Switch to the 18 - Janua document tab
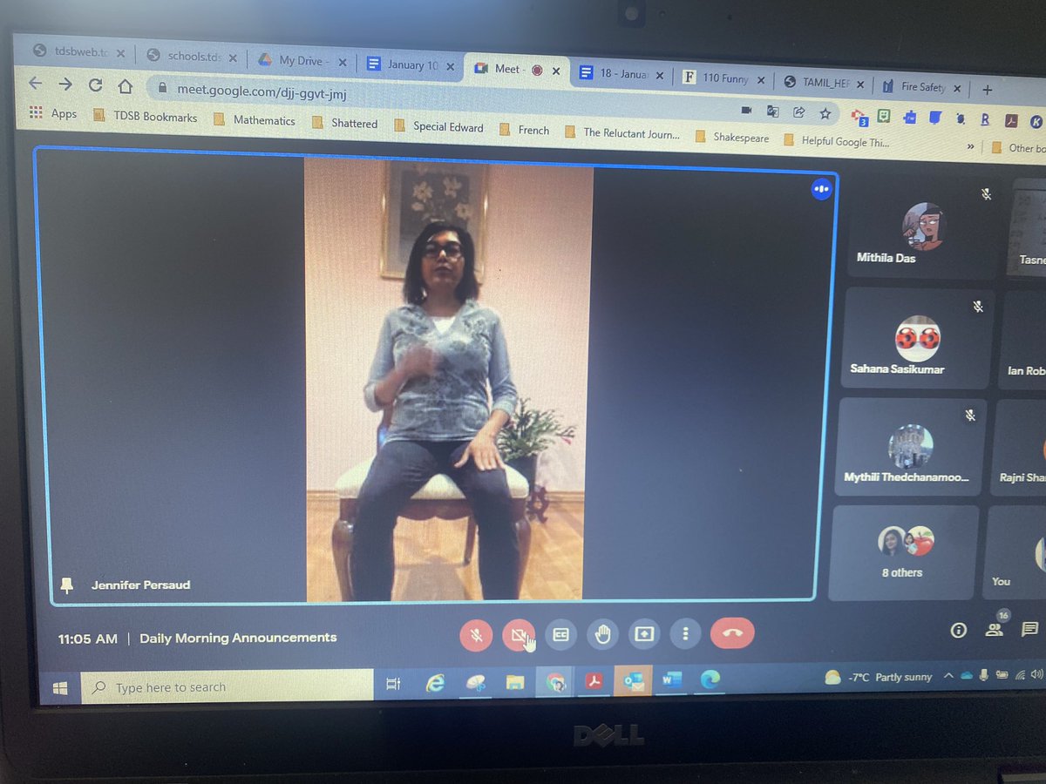Screen dimensions: 1046x784 [622, 74]
